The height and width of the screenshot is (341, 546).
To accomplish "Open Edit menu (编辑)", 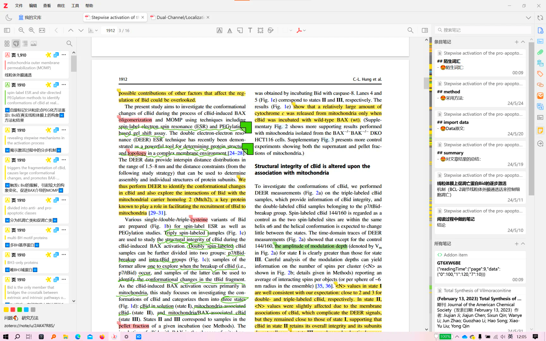I will [x=33, y=6].
